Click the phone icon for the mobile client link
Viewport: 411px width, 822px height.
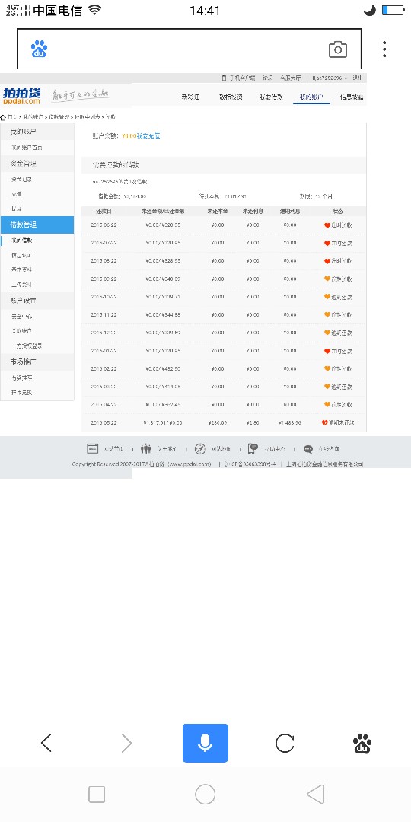click(224, 78)
